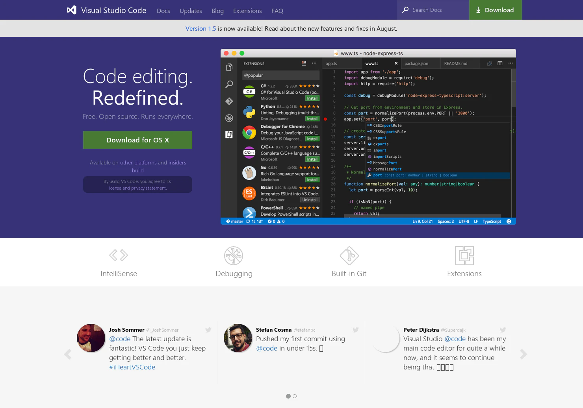Click the C# extension icon
Viewport: 583px width, 408px height.
pyautogui.click(x=249, y=92)
